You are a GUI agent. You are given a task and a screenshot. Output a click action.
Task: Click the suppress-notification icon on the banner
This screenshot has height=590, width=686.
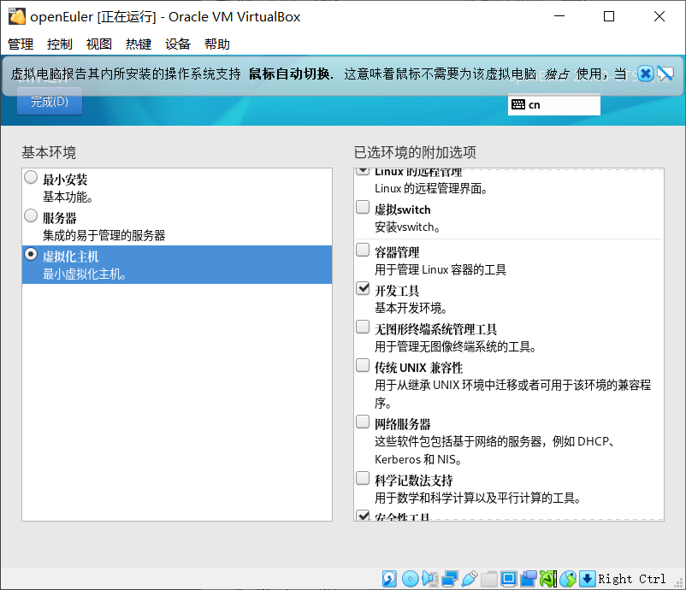point(665,74)
